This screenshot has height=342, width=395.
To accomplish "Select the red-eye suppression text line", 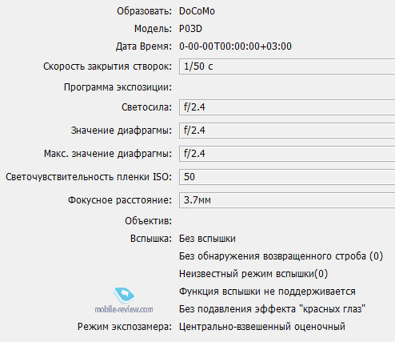I will [272, 309].
